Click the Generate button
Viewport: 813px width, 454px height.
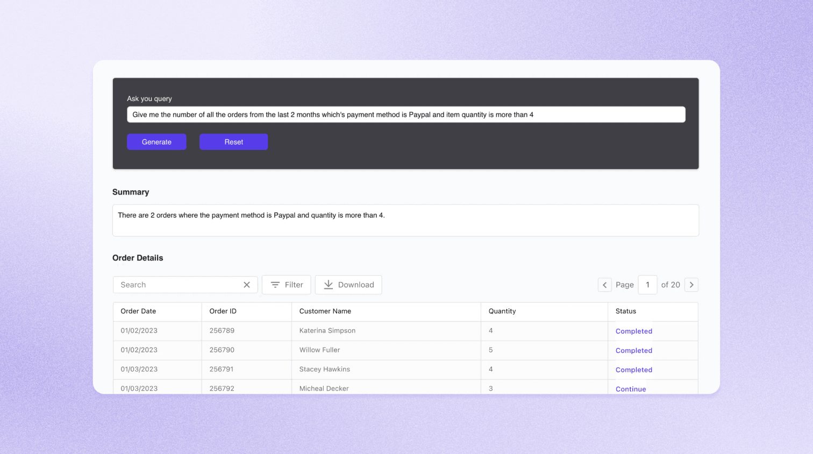156,142
